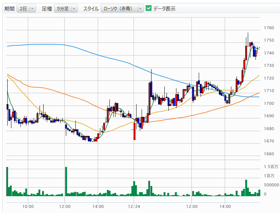280x213 pixels.
Task: Uncheck the データ表示 checkbox
Action: pos(149,8)
